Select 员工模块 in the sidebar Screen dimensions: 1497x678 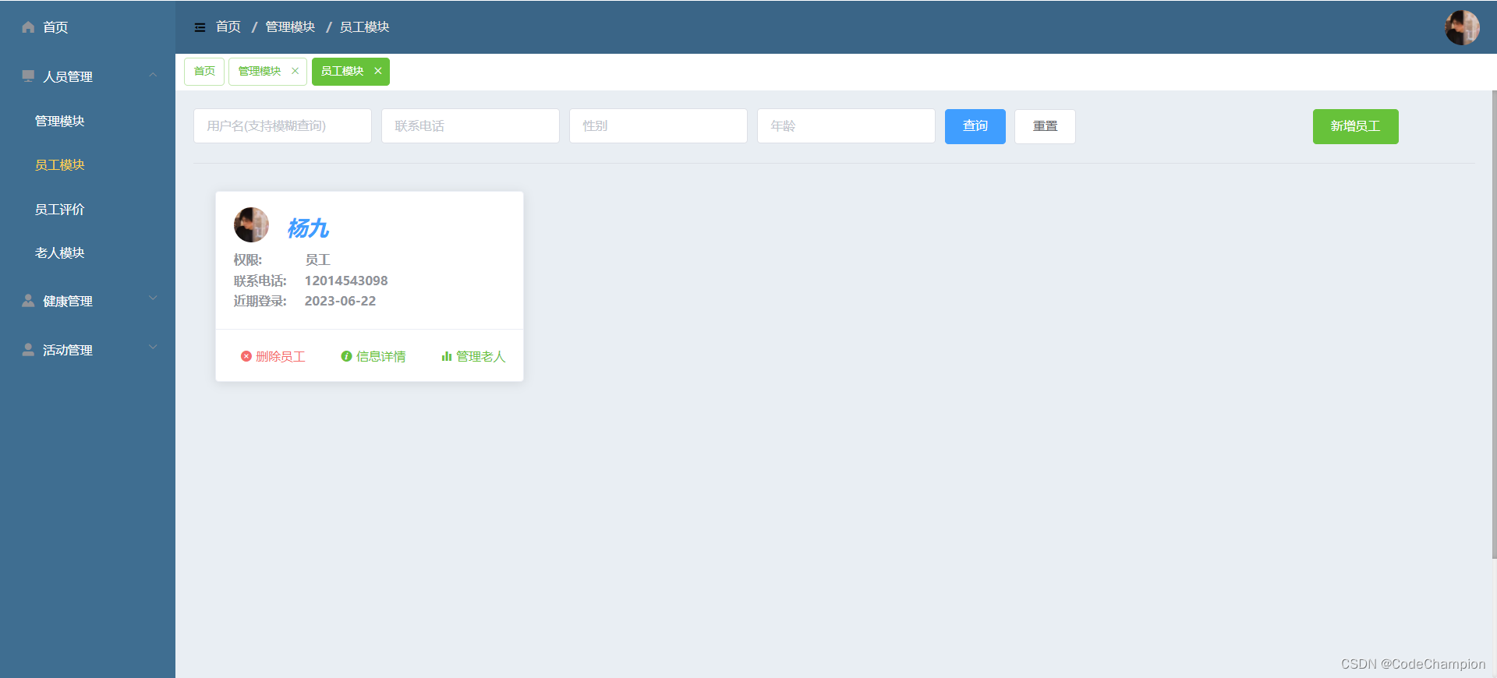[60, 165]
